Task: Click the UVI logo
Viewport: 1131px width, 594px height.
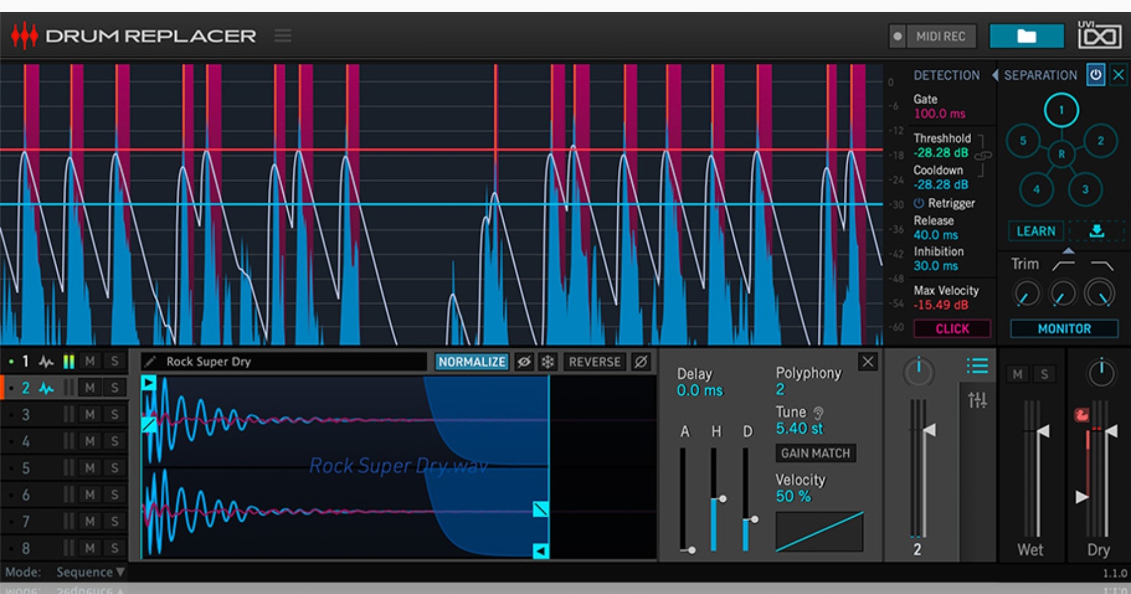Action: (1099, 35)
